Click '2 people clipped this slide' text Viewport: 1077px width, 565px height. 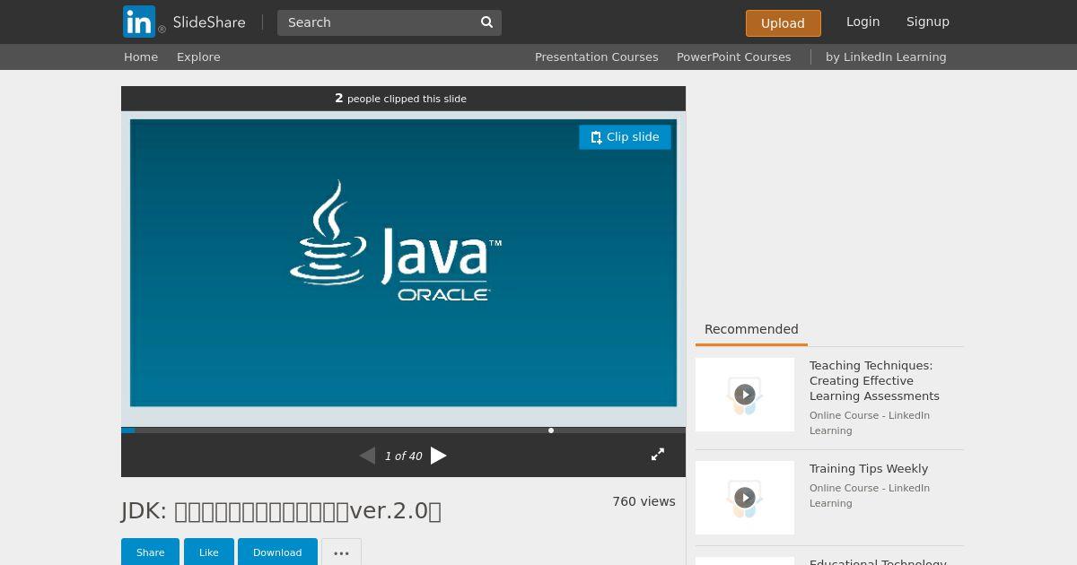click(400, 99)
